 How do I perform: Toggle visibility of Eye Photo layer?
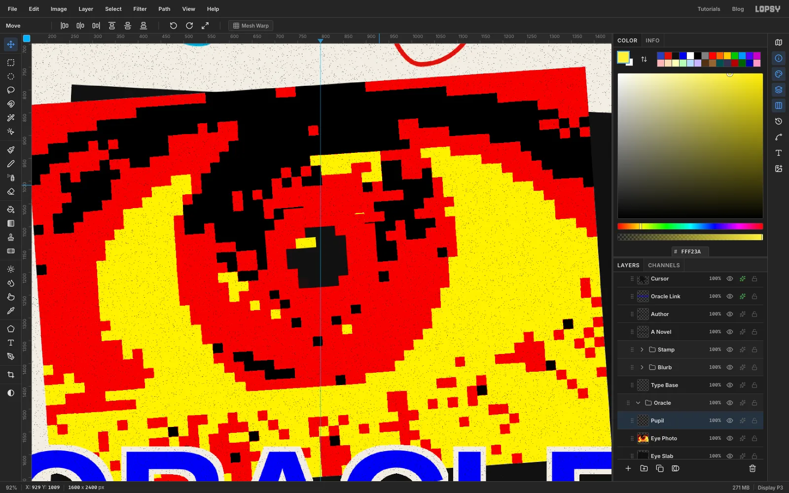pyautogui.click(x=730, y=438)
